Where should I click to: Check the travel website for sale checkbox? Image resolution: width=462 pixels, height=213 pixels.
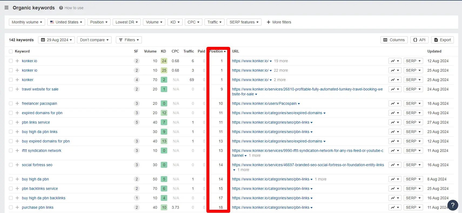11,89
